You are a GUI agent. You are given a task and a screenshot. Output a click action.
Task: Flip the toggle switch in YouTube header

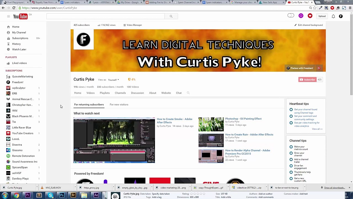tap(291, 16)
